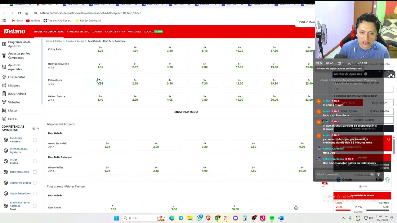This screenshot has height=223, width=397.
Task: Open Gmail bookmark
Action: [x=17, y=20]
